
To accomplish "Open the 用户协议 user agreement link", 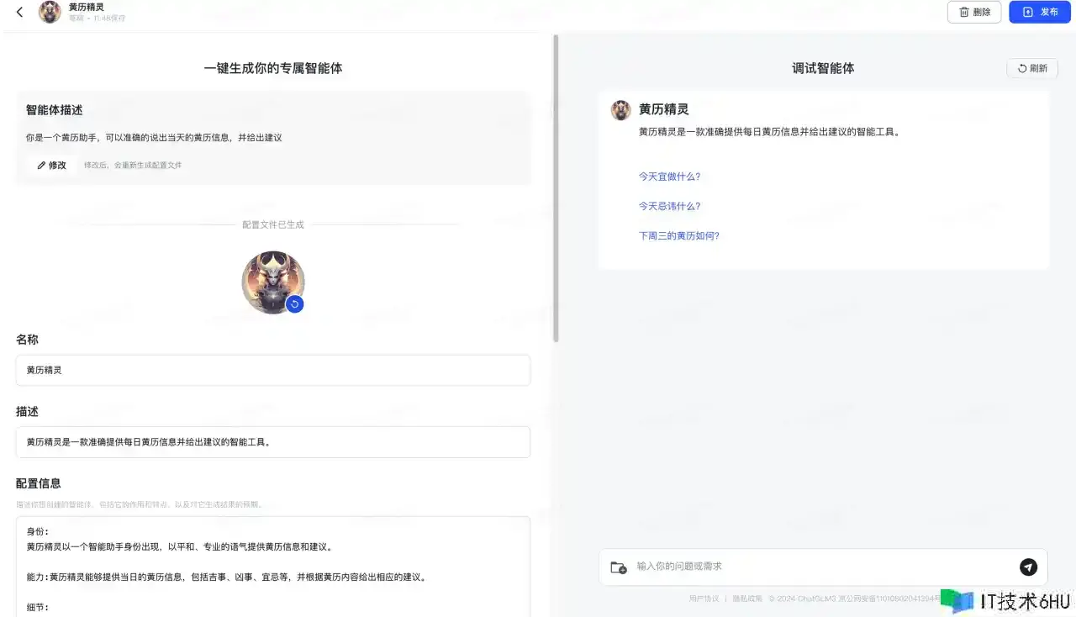I will (704, 599).
